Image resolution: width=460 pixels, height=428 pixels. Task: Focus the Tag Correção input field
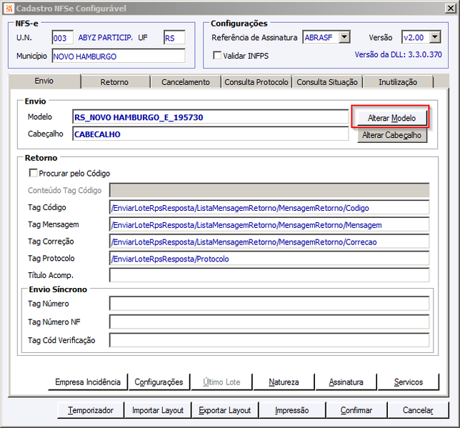point(269,242)
